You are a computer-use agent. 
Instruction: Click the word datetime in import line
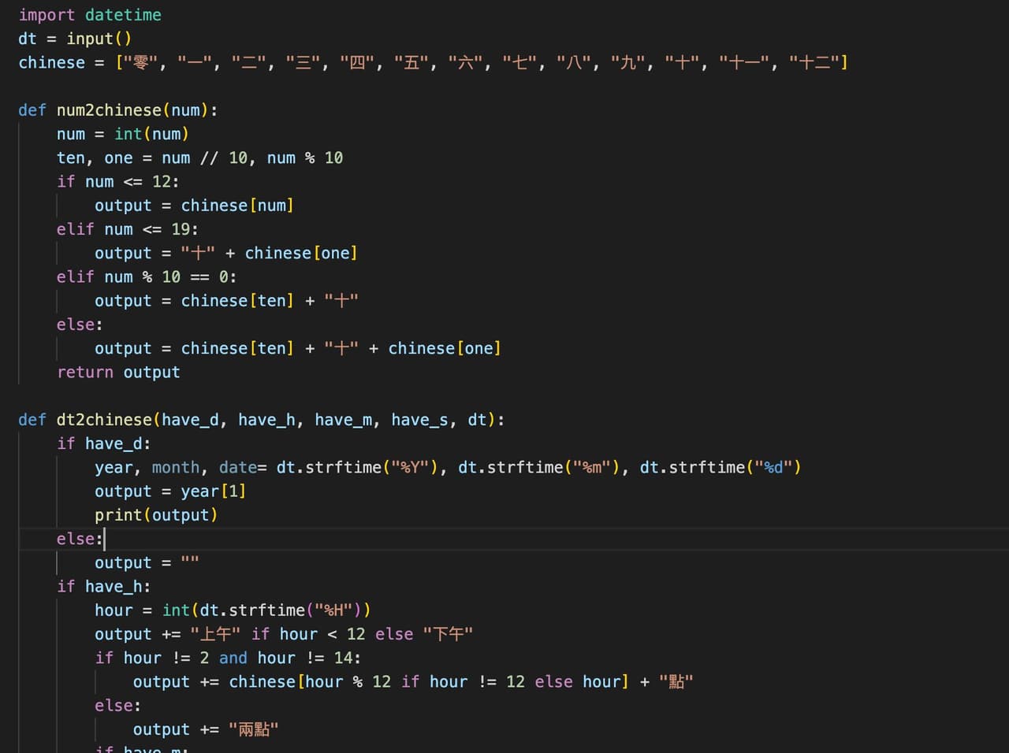point(123,15)
